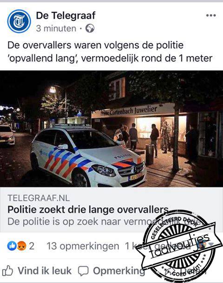
Task: Open the De Telegraaf page name
Action: click(x=66, y=15)
